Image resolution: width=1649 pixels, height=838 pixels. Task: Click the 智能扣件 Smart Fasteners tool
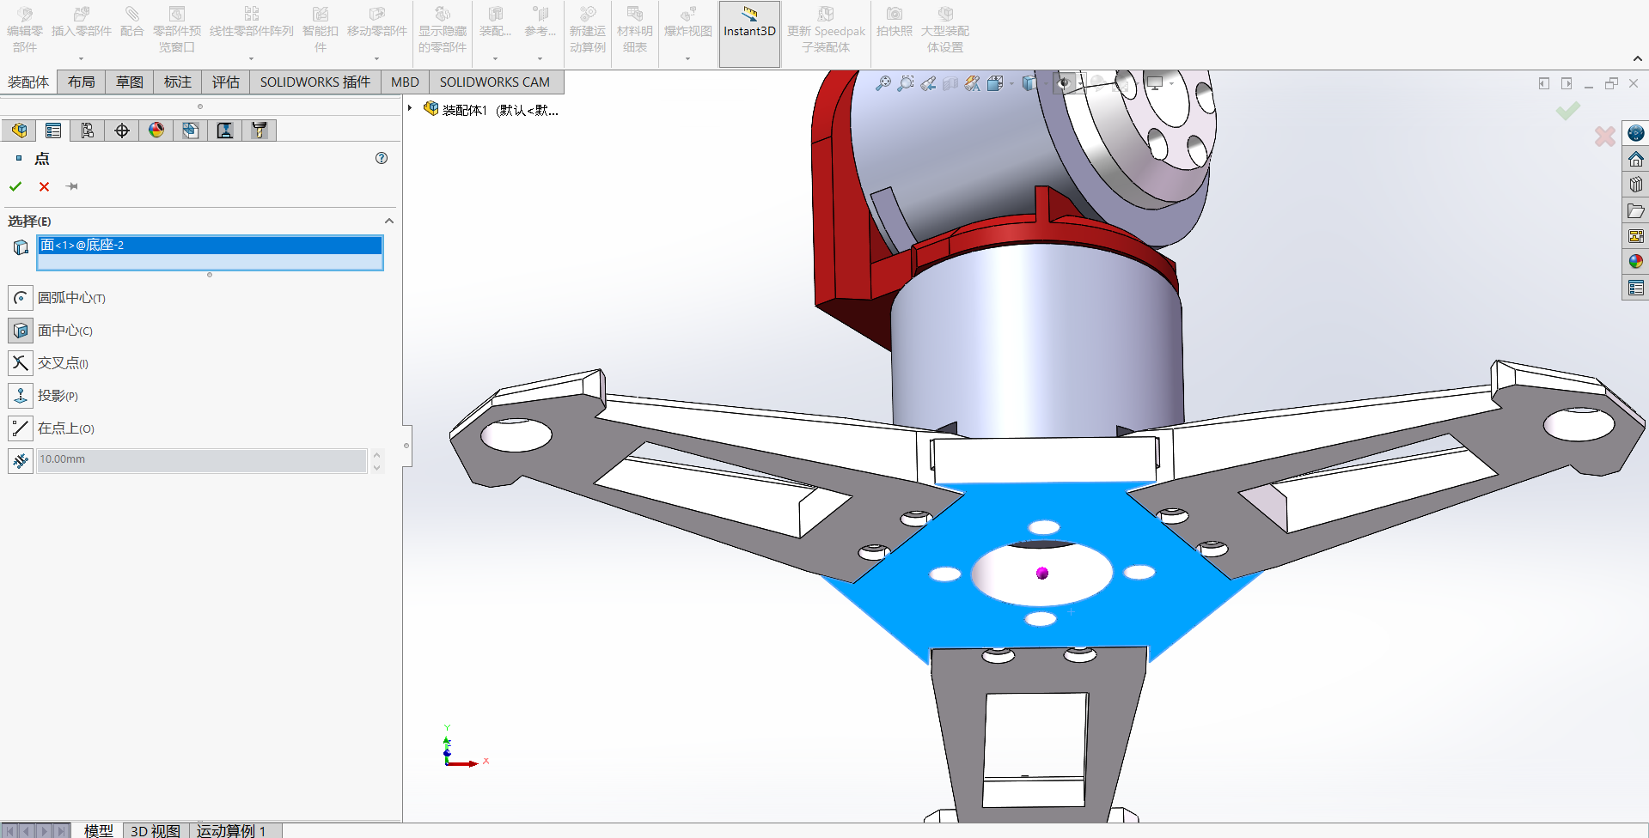[x=320, y=31]
